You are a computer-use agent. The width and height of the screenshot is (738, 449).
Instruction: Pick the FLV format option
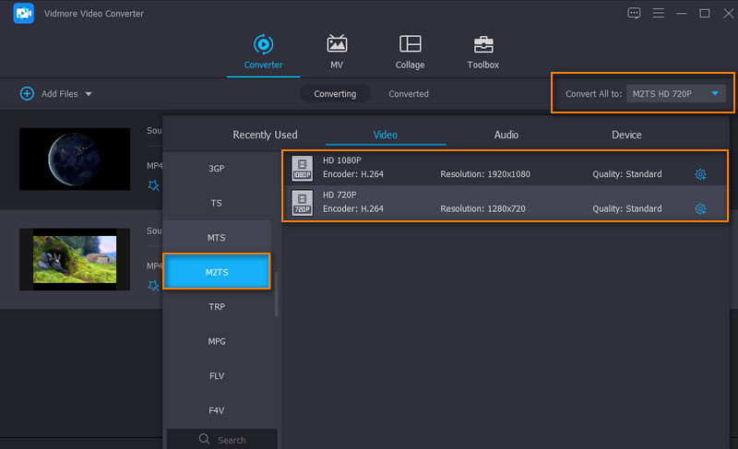point(216,376)
